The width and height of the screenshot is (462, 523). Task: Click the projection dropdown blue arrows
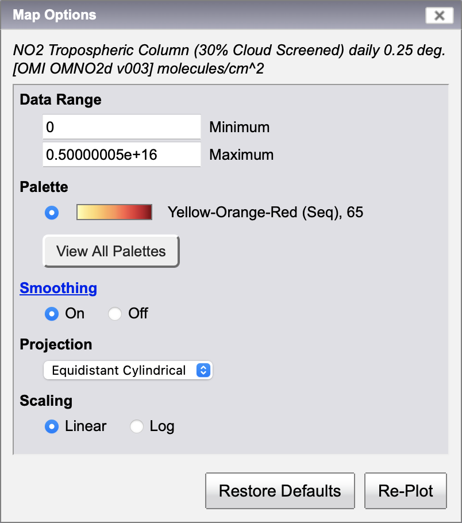coord(203,370)
